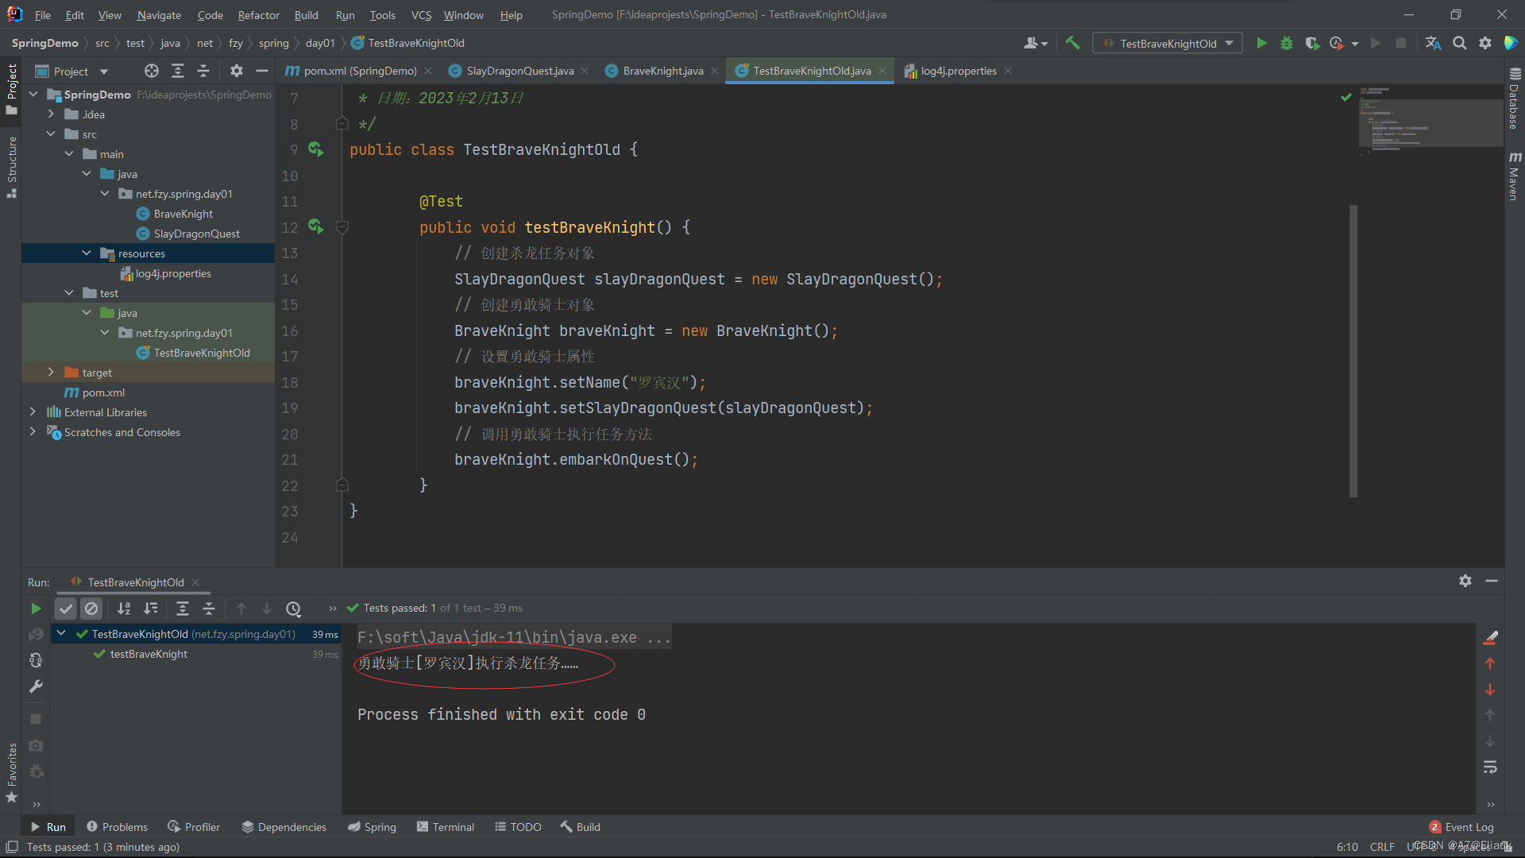1525x858 pixels.
Task: Open run configuration dropdown TestBraveKnightOld
Action: pyautogui.click(x=1168, y=44)
